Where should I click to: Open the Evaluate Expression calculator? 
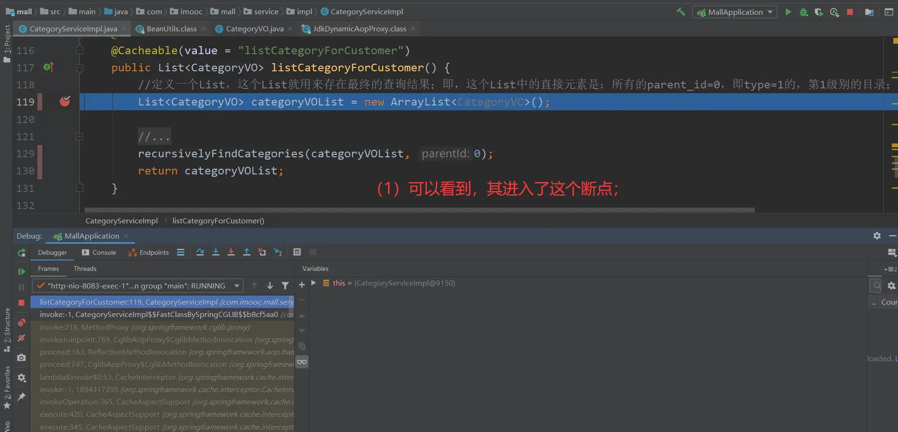[297, 252]
